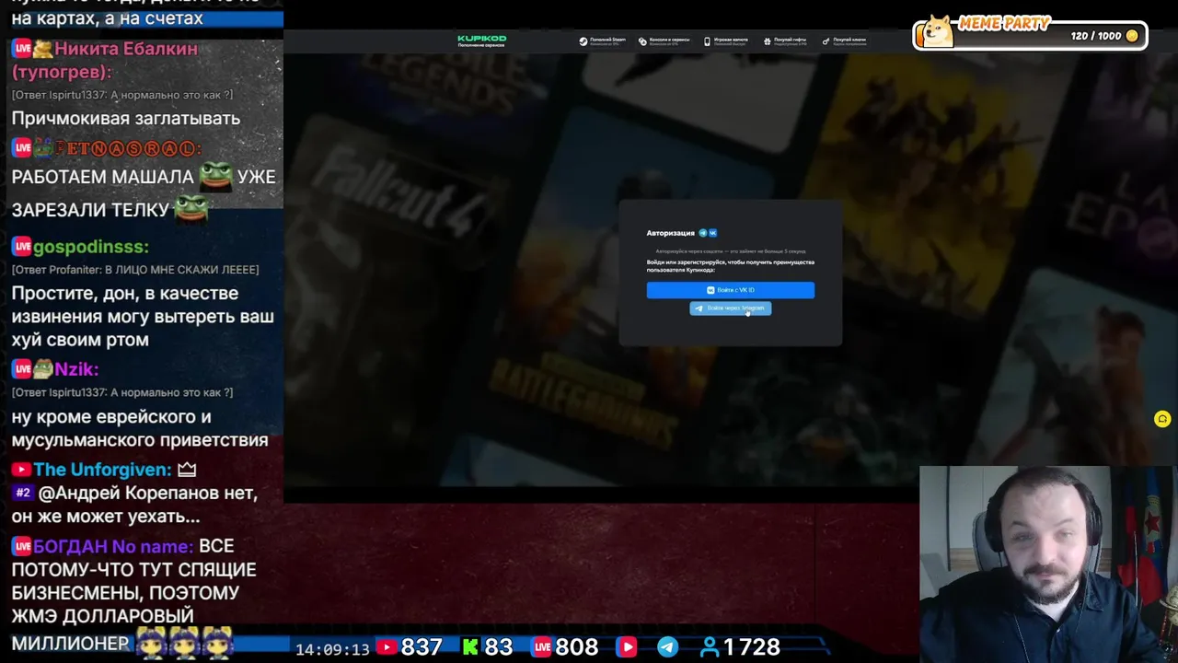Open the "Пополняй Steam" menu item
This screenshot has width=1178, height=663.
point(603,41)
